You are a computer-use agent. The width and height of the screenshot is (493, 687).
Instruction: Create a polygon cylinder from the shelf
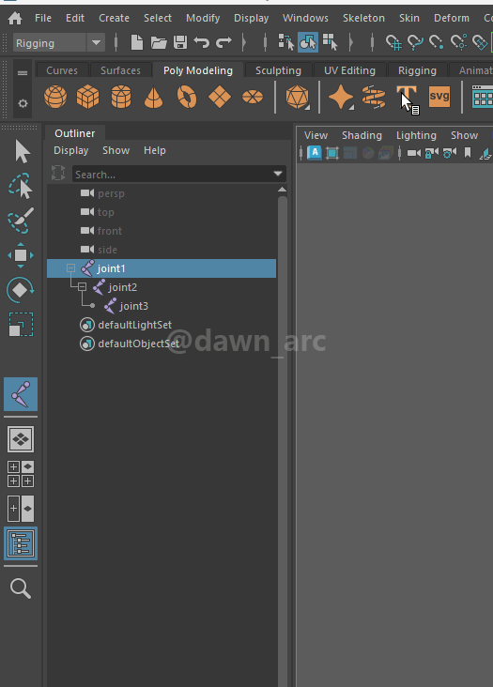[121, 97]
